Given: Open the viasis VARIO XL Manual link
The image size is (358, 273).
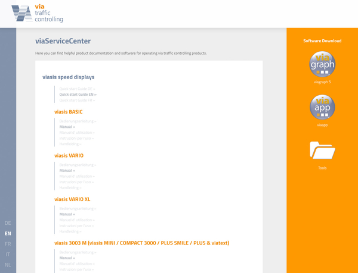Looking at the screenshot, I should 67,214.
